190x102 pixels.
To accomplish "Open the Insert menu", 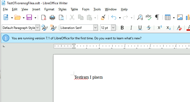I will pos(36,9).
